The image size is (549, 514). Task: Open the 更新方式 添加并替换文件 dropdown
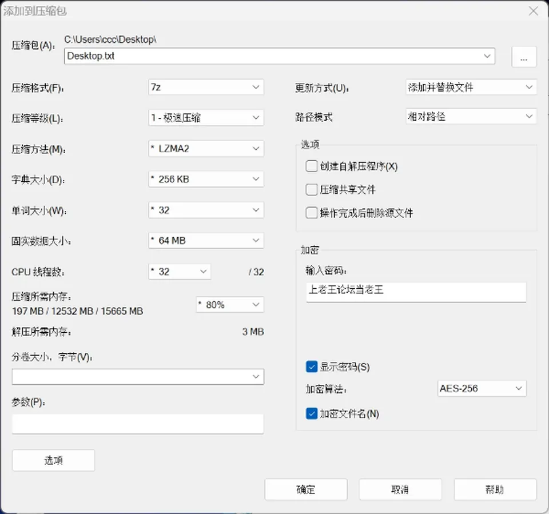(471, 87)
